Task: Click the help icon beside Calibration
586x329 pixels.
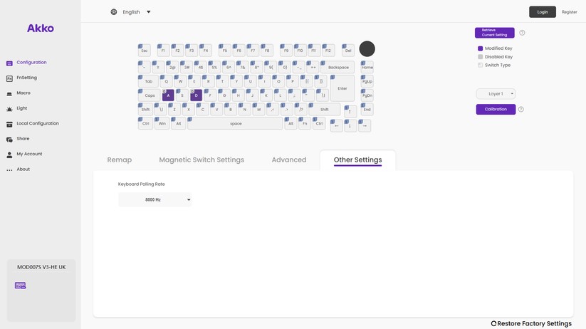Action: (521, 110)
